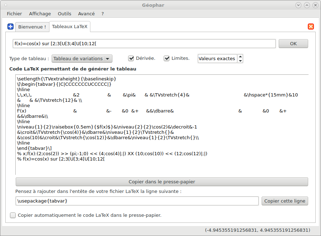Click the \[\begin{tabvar} line

pos(64,84)
